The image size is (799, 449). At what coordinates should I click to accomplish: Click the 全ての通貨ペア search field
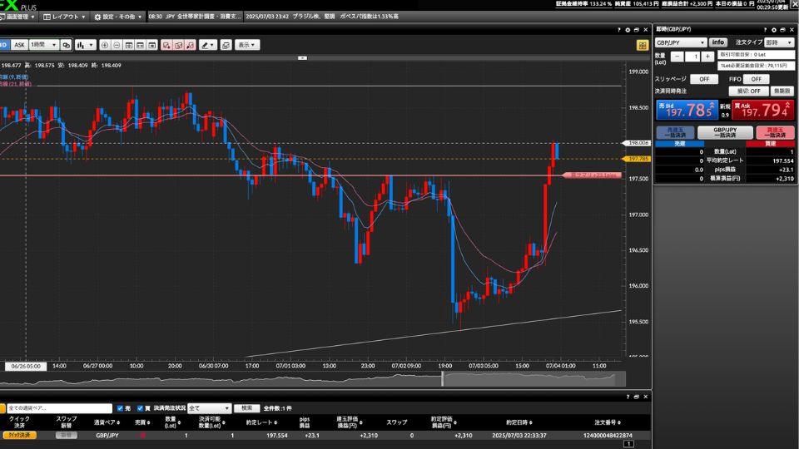(x=59, y=408)
